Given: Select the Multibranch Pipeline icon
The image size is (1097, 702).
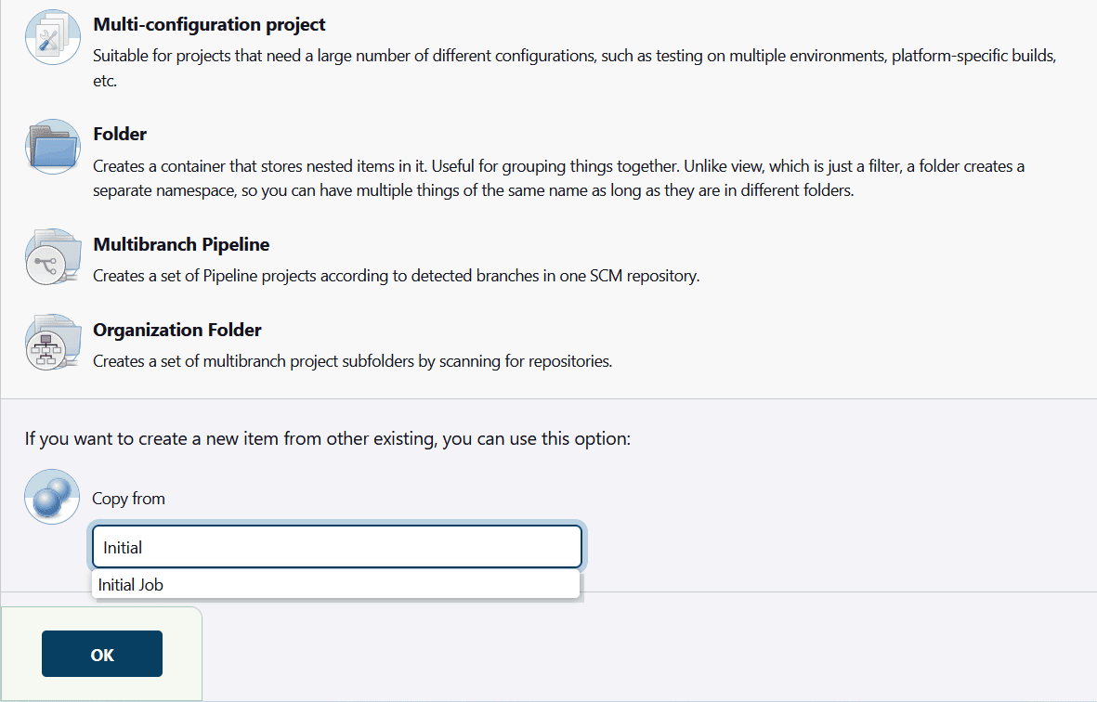Looking at the screenshot, I should (53, 257).
